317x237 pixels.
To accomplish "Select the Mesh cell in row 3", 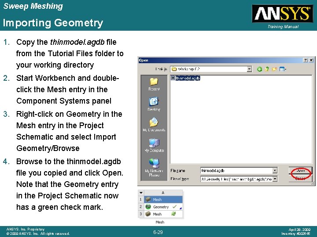I will 163,214.
